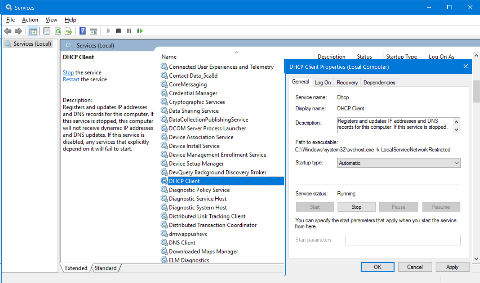This screenshot has width=480, height=283.
Task: Click the Cancel button
Action: click(415, 267)
